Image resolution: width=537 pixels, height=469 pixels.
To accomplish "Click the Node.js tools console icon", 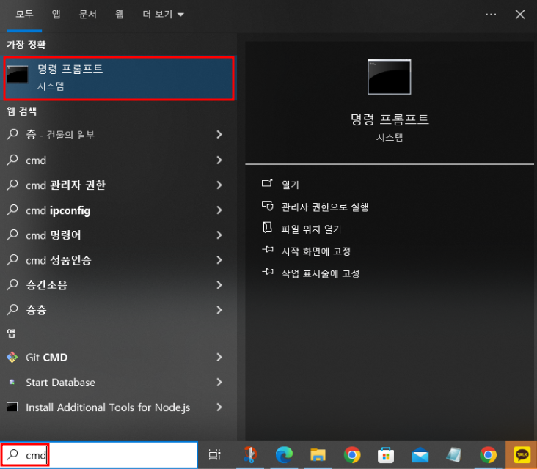I will 12,407.
